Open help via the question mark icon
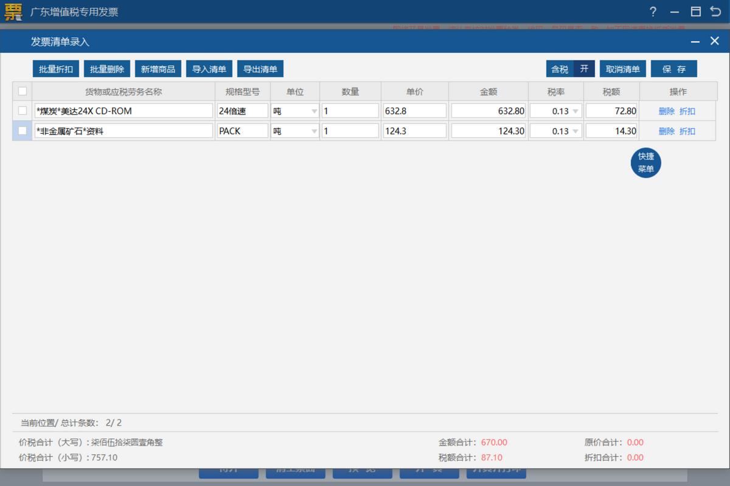This screenshot has height=486, width=730. point(653,12)
